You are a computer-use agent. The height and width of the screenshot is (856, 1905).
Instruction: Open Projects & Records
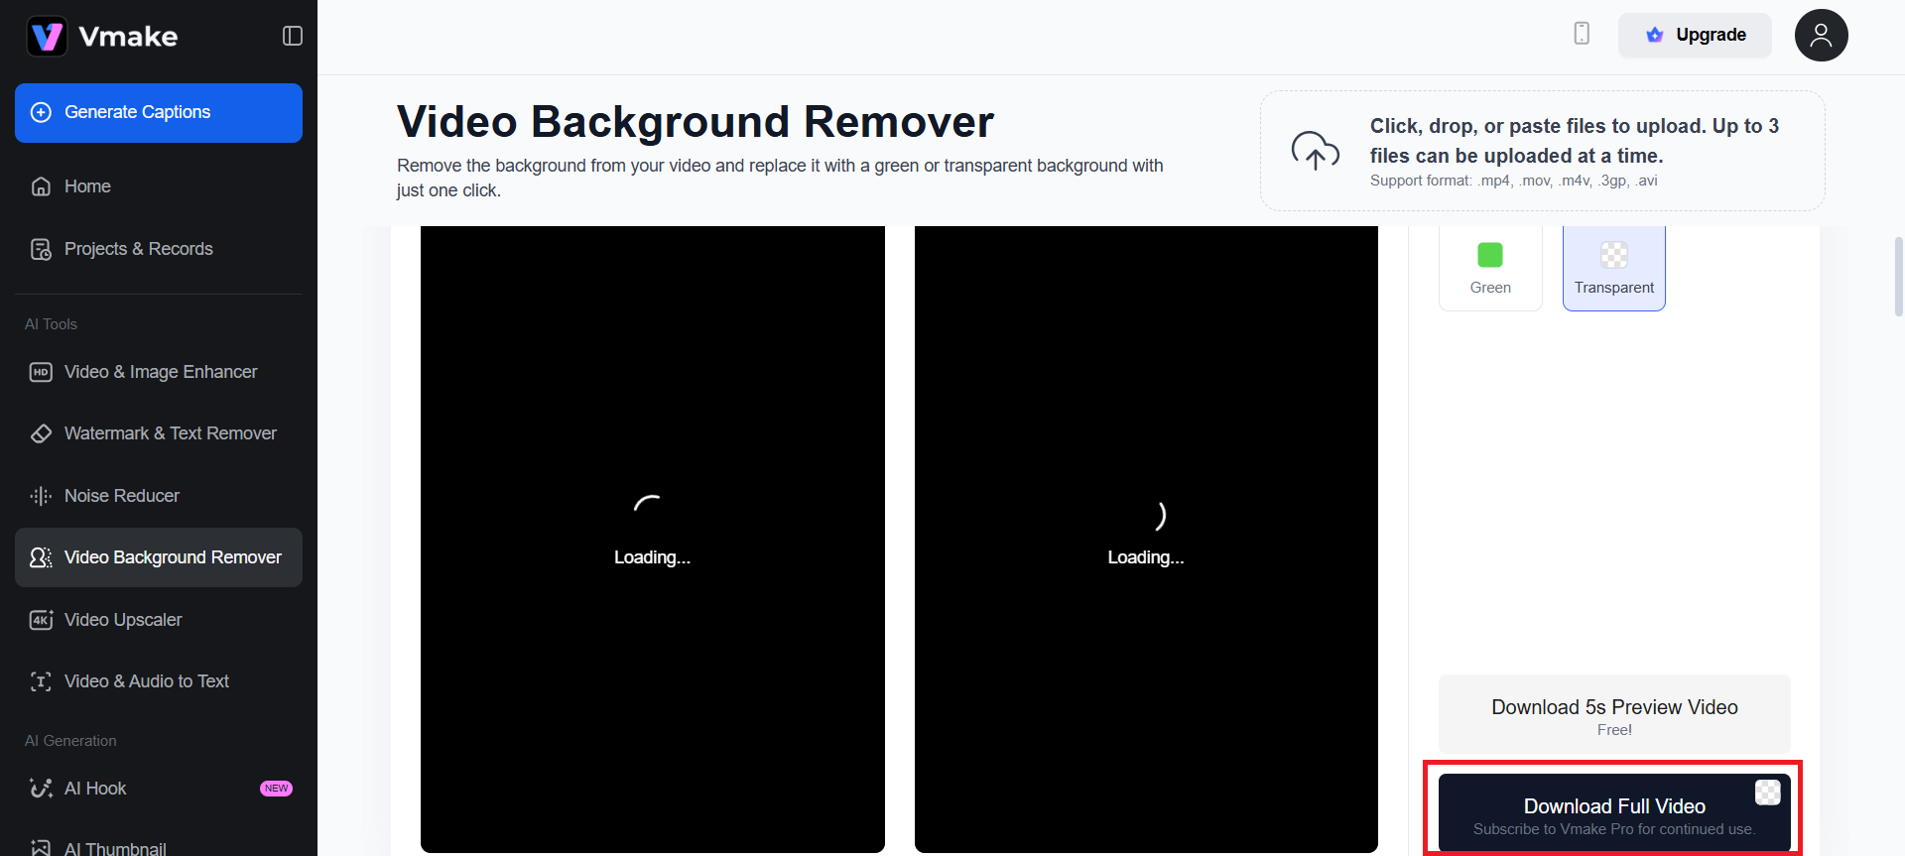(x=138, y=249)
